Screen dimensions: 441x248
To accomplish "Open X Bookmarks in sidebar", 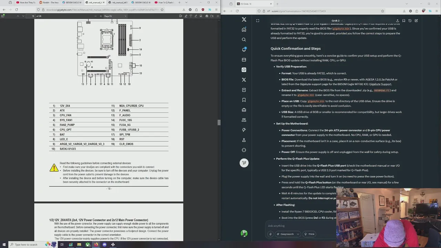I will [244, 100].
